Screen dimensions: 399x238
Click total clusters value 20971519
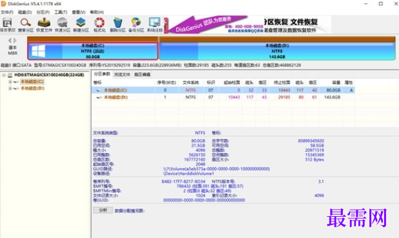pos(315,150)
